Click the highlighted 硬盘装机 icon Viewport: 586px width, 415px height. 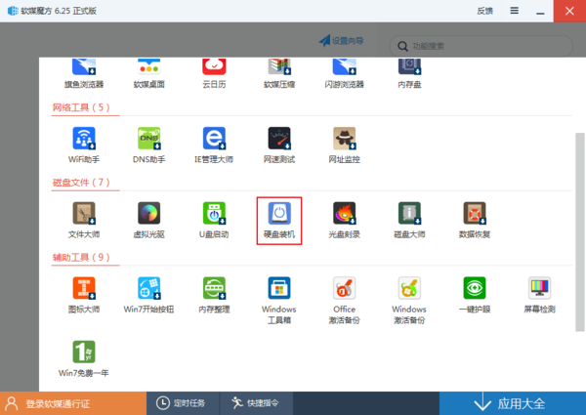[279, 218]
